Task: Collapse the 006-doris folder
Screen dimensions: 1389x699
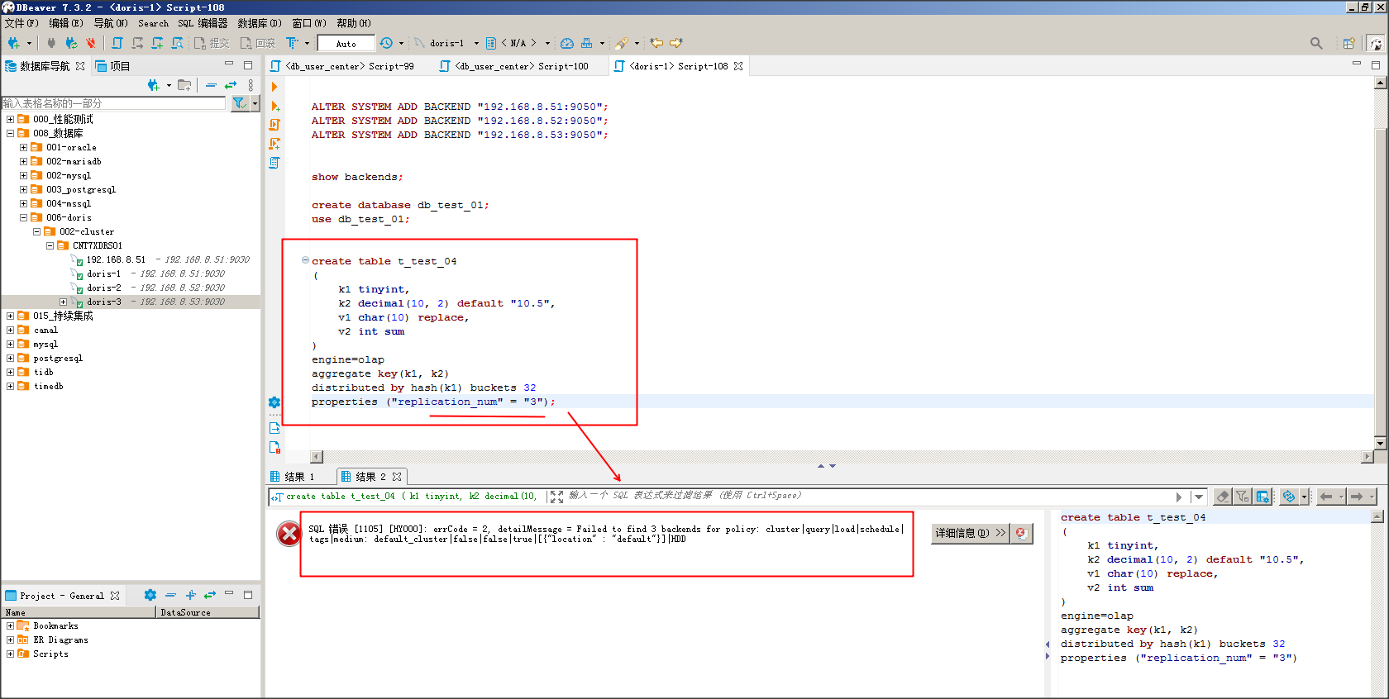Action: (23, 217)
